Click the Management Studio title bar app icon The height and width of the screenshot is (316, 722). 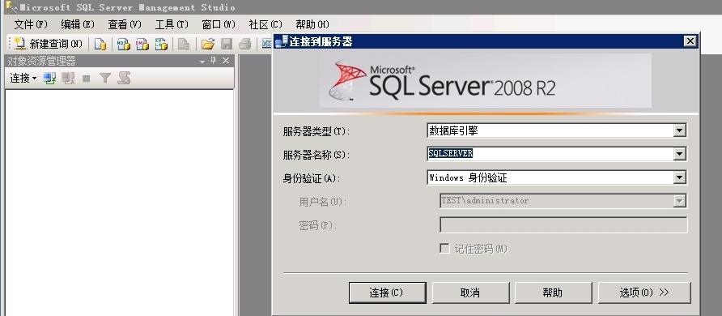click(x=11, y=7)
